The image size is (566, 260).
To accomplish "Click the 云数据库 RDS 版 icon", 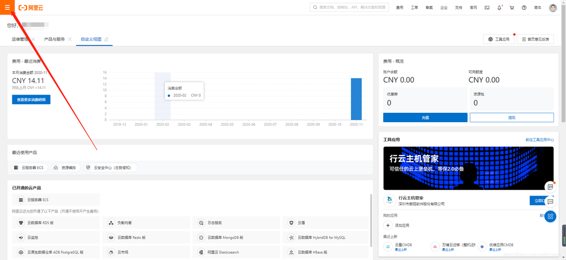I will point(21,223).
